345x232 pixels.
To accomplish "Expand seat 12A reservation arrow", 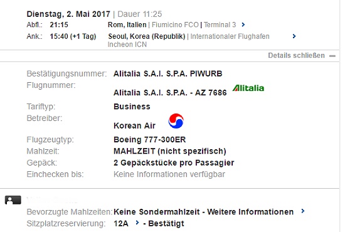I will pyautogui.click(x=137, y=223).
